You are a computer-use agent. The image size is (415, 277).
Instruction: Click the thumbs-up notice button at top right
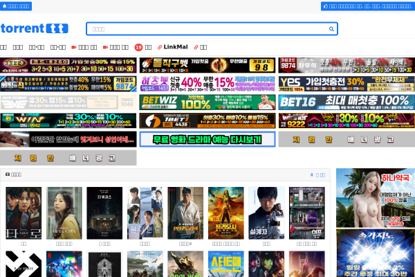coord(368,6)
